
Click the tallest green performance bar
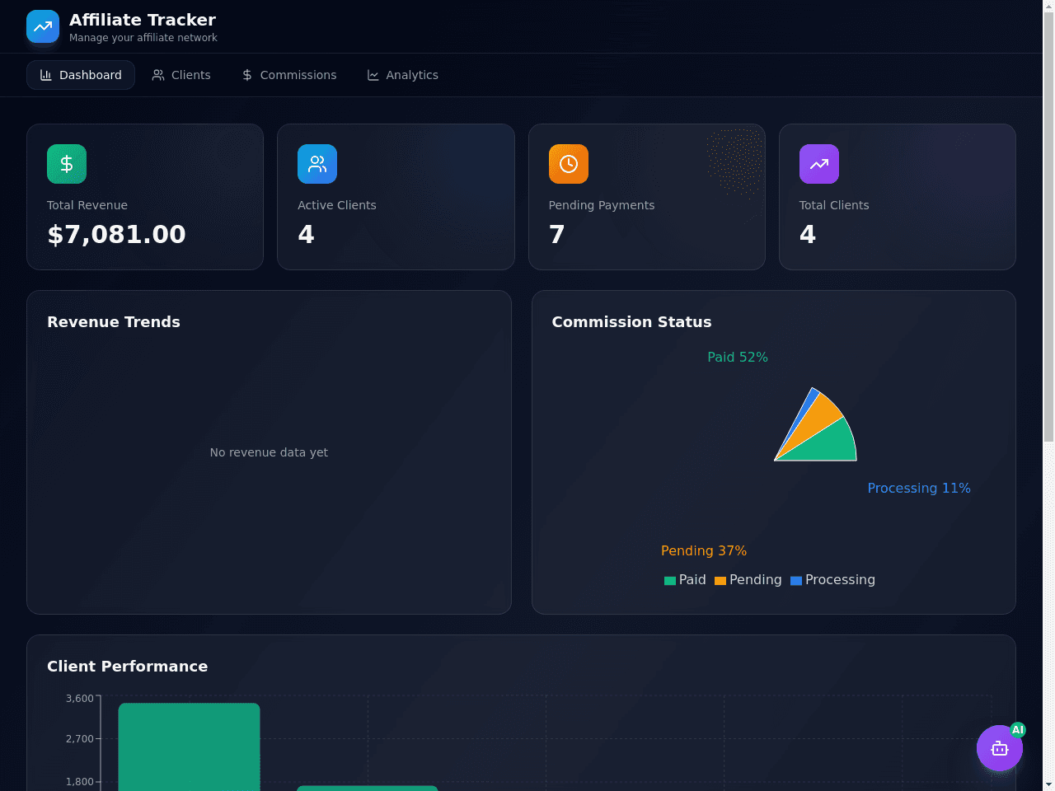(189, 747)
